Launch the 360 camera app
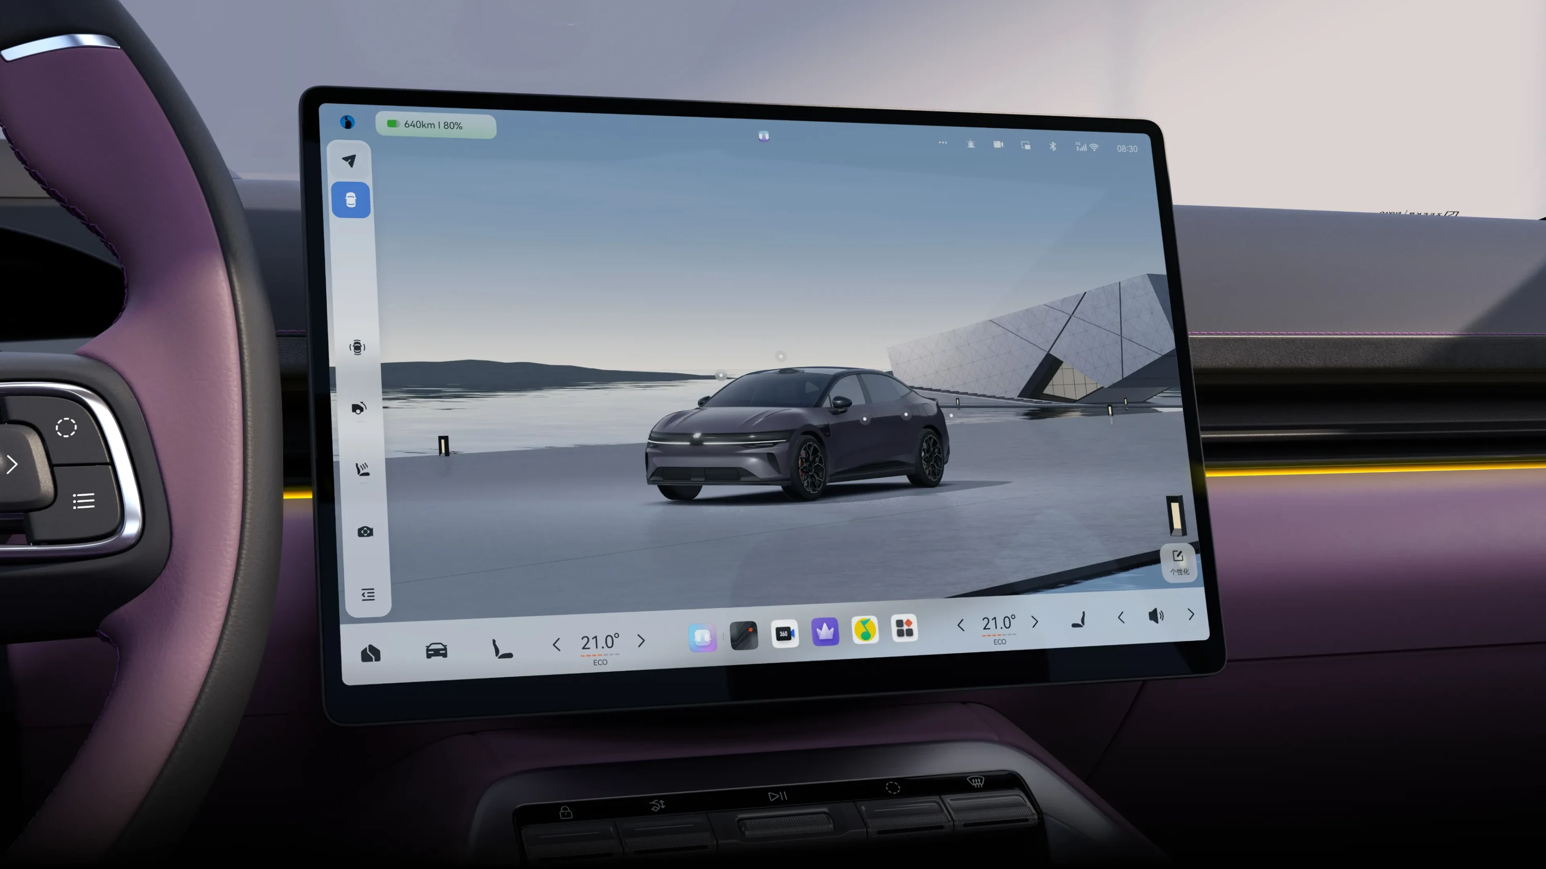The height and width of the screenshot is (869, 1546). [784, 633]
